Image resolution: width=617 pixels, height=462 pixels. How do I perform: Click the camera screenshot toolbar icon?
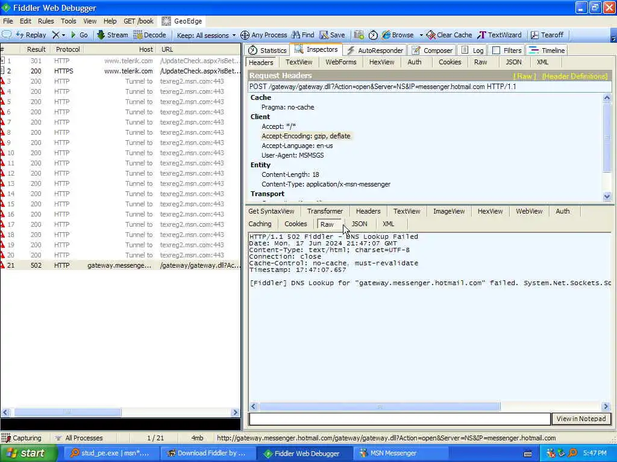click(359, 35)
